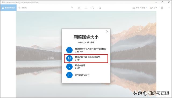Rotate the photo using rotate icon
Image resolution: width=172 pixels, height=98 pixels.
tap(93, 8)
